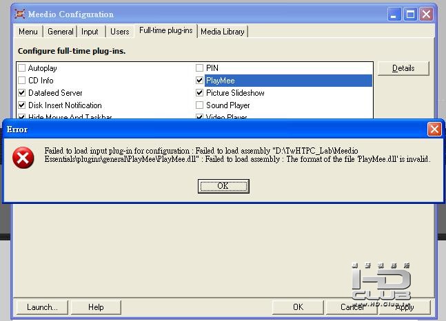Open the Media Library tab
446x321 pixels.
coord(223,32)
